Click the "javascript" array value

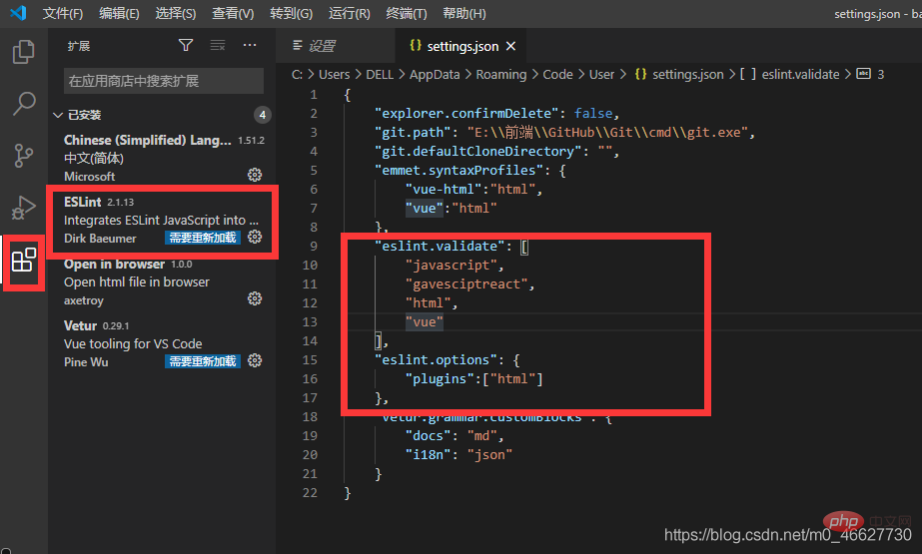[x=451, y=265]
